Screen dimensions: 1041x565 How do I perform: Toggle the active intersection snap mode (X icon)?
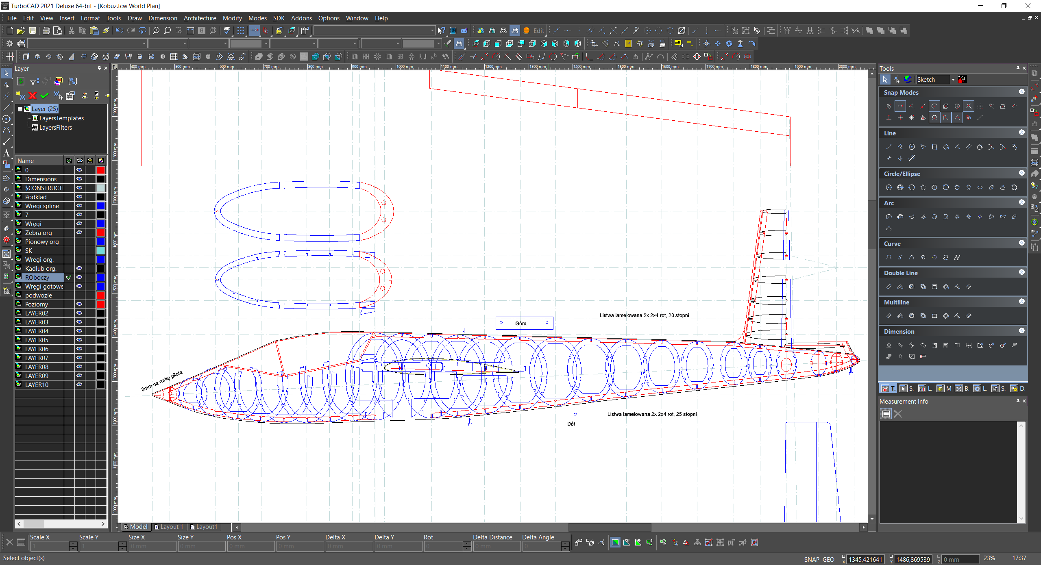point(969,106)
